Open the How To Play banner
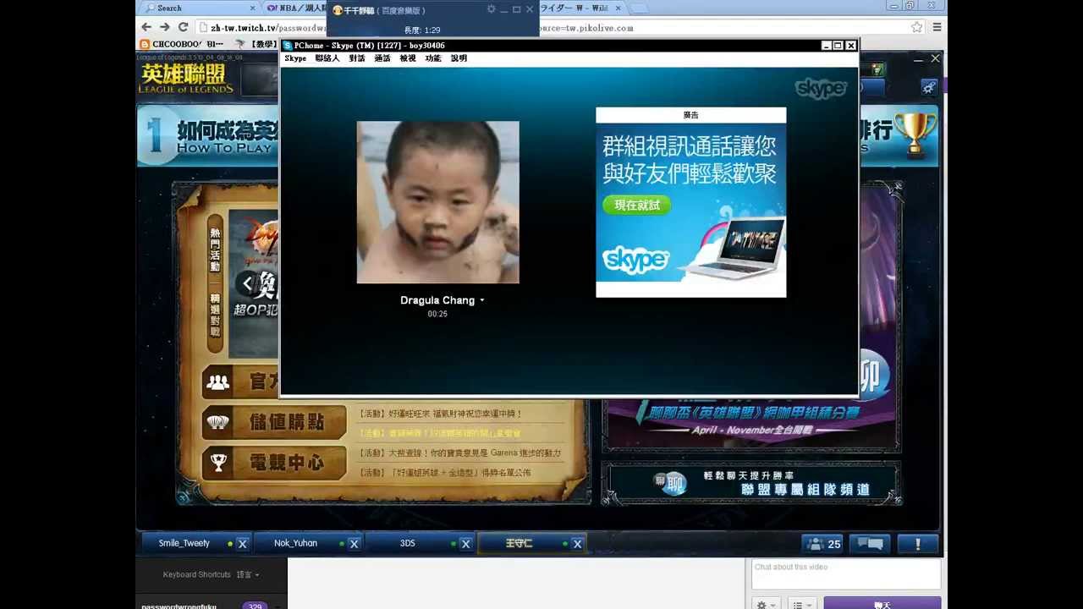1083x609 pixels. click(x=209, y=137)
